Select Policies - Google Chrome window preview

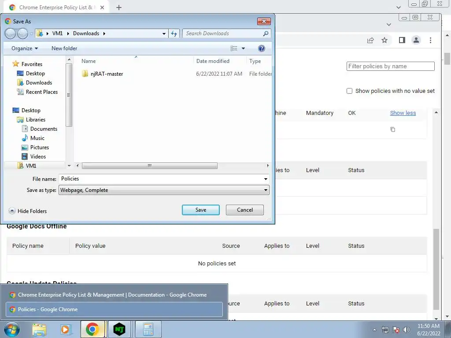point(114,309)
